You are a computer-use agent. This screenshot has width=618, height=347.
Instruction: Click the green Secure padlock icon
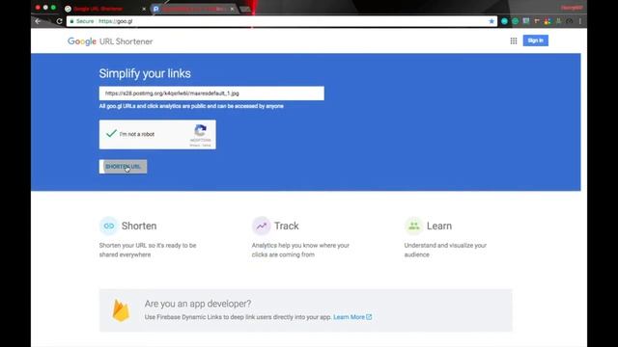click(71, 21)
